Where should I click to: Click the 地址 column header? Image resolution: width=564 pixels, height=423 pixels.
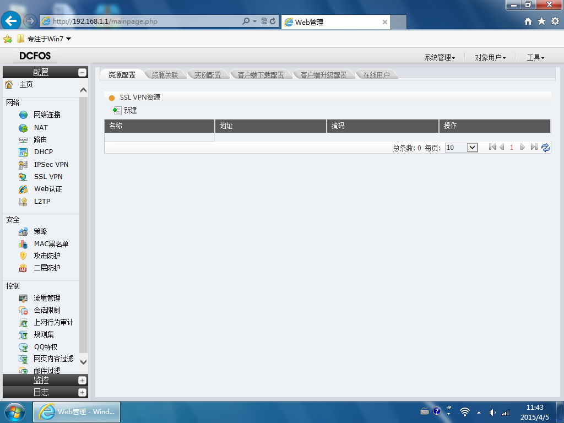point(270,126)
